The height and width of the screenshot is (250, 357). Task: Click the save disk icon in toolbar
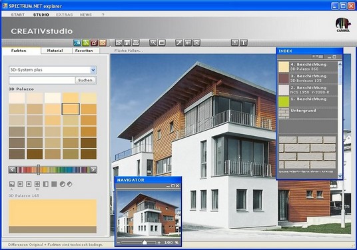point(127,43)
